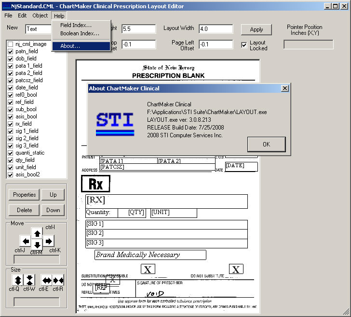351x317 pixels.
Task: Click the Rx symbol image on the prescription
Action: coord(95,184)
